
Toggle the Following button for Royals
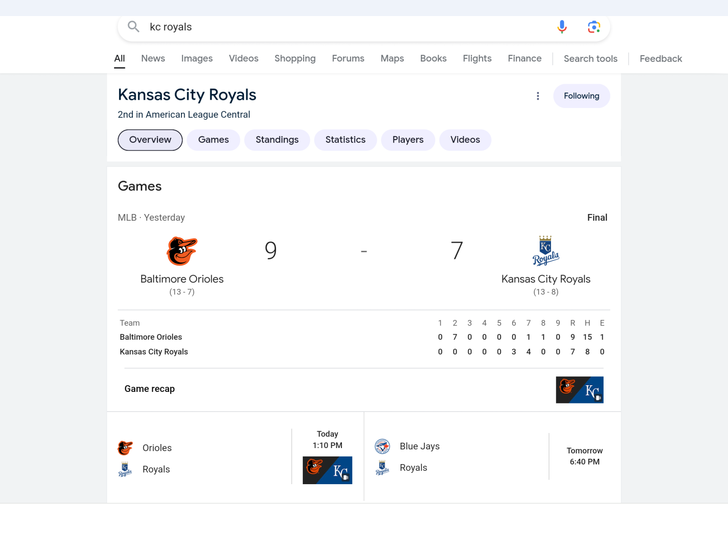[x=581, y=96]
